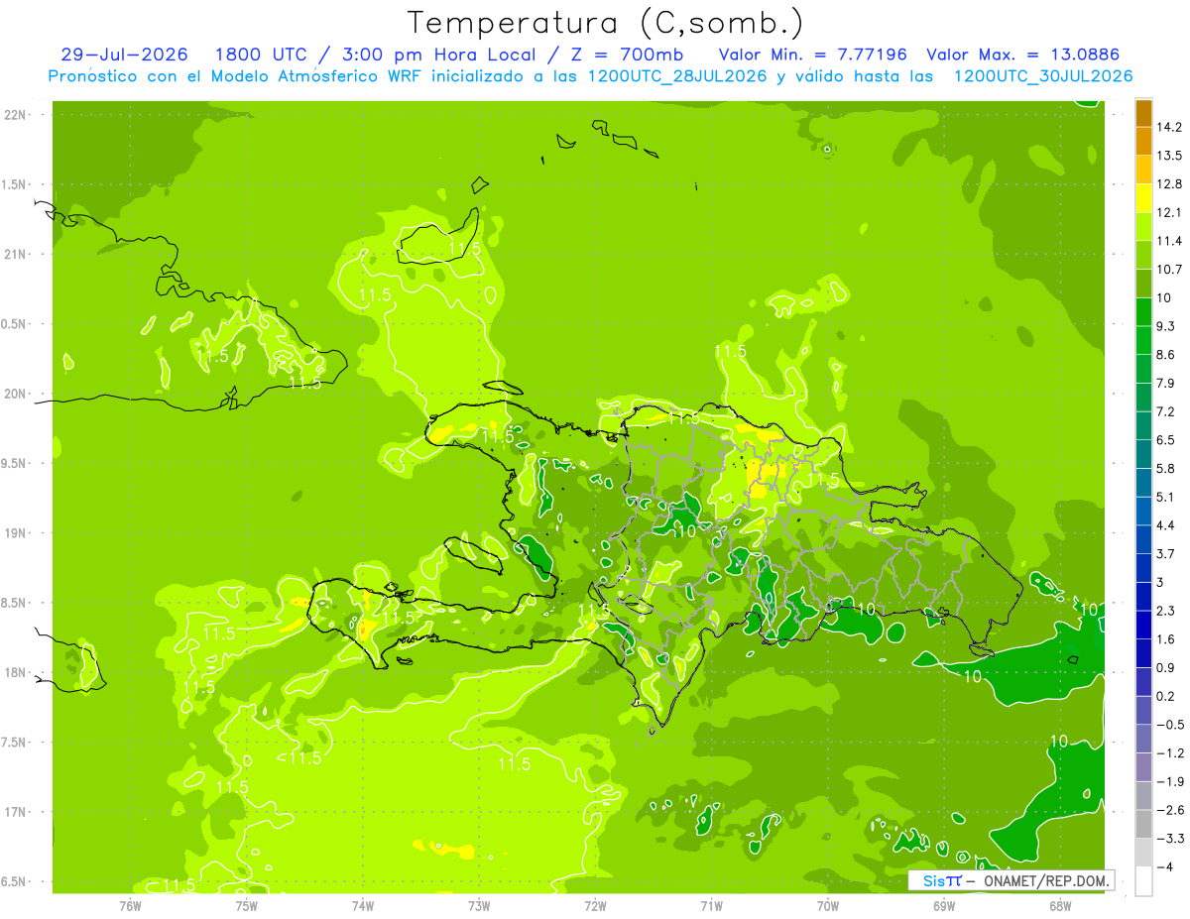Pick the brown swatch above 14.2 in legend
The width and height of the screenshot is (1190, 919).
(1143, 113)
